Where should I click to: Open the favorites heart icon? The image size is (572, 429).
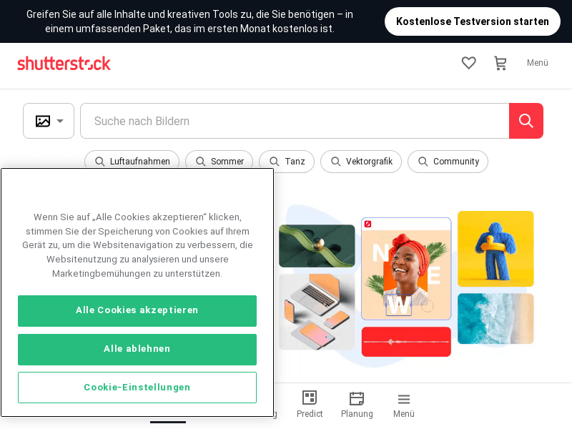[x=468, y=63]
